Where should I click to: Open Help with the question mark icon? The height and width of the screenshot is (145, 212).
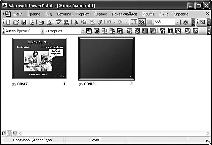185,22
